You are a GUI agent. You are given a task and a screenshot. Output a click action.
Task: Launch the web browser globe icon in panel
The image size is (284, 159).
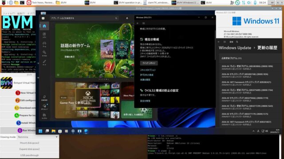pyautogui.click(x=11, y=3)
